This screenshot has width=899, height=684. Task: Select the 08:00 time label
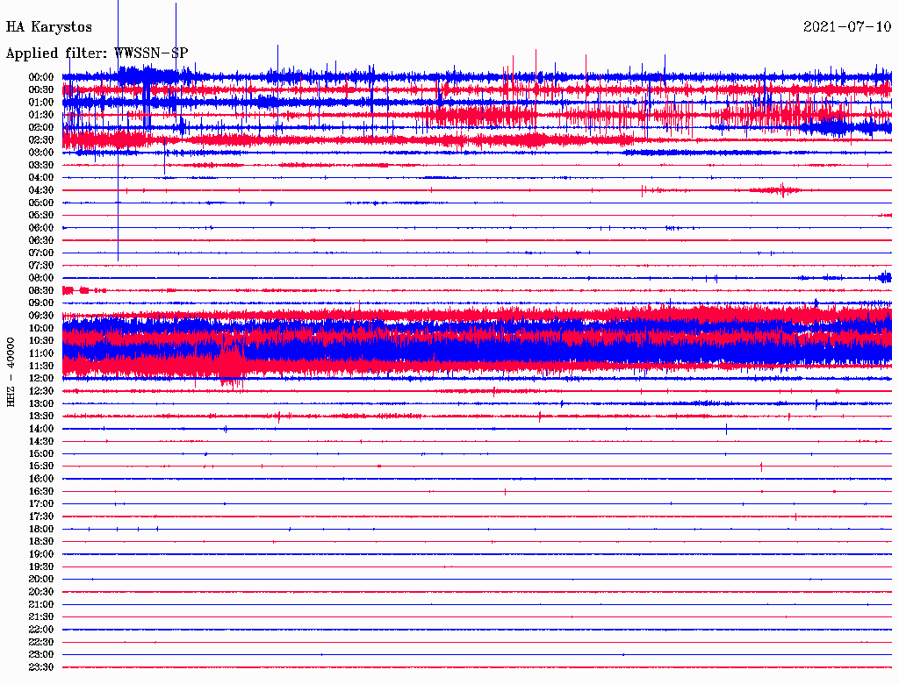tap(41, 278)
